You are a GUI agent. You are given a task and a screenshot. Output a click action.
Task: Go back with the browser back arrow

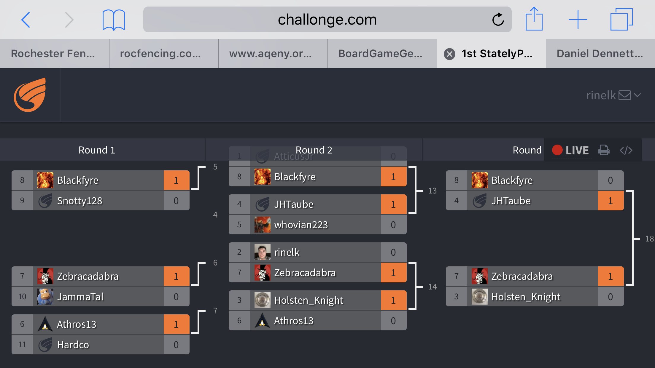click(x=26, y=20)
